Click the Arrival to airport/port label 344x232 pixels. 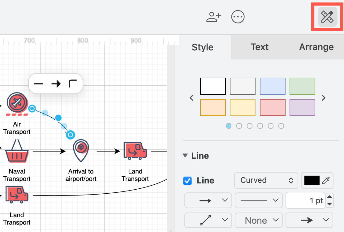[x=81, y=175]
